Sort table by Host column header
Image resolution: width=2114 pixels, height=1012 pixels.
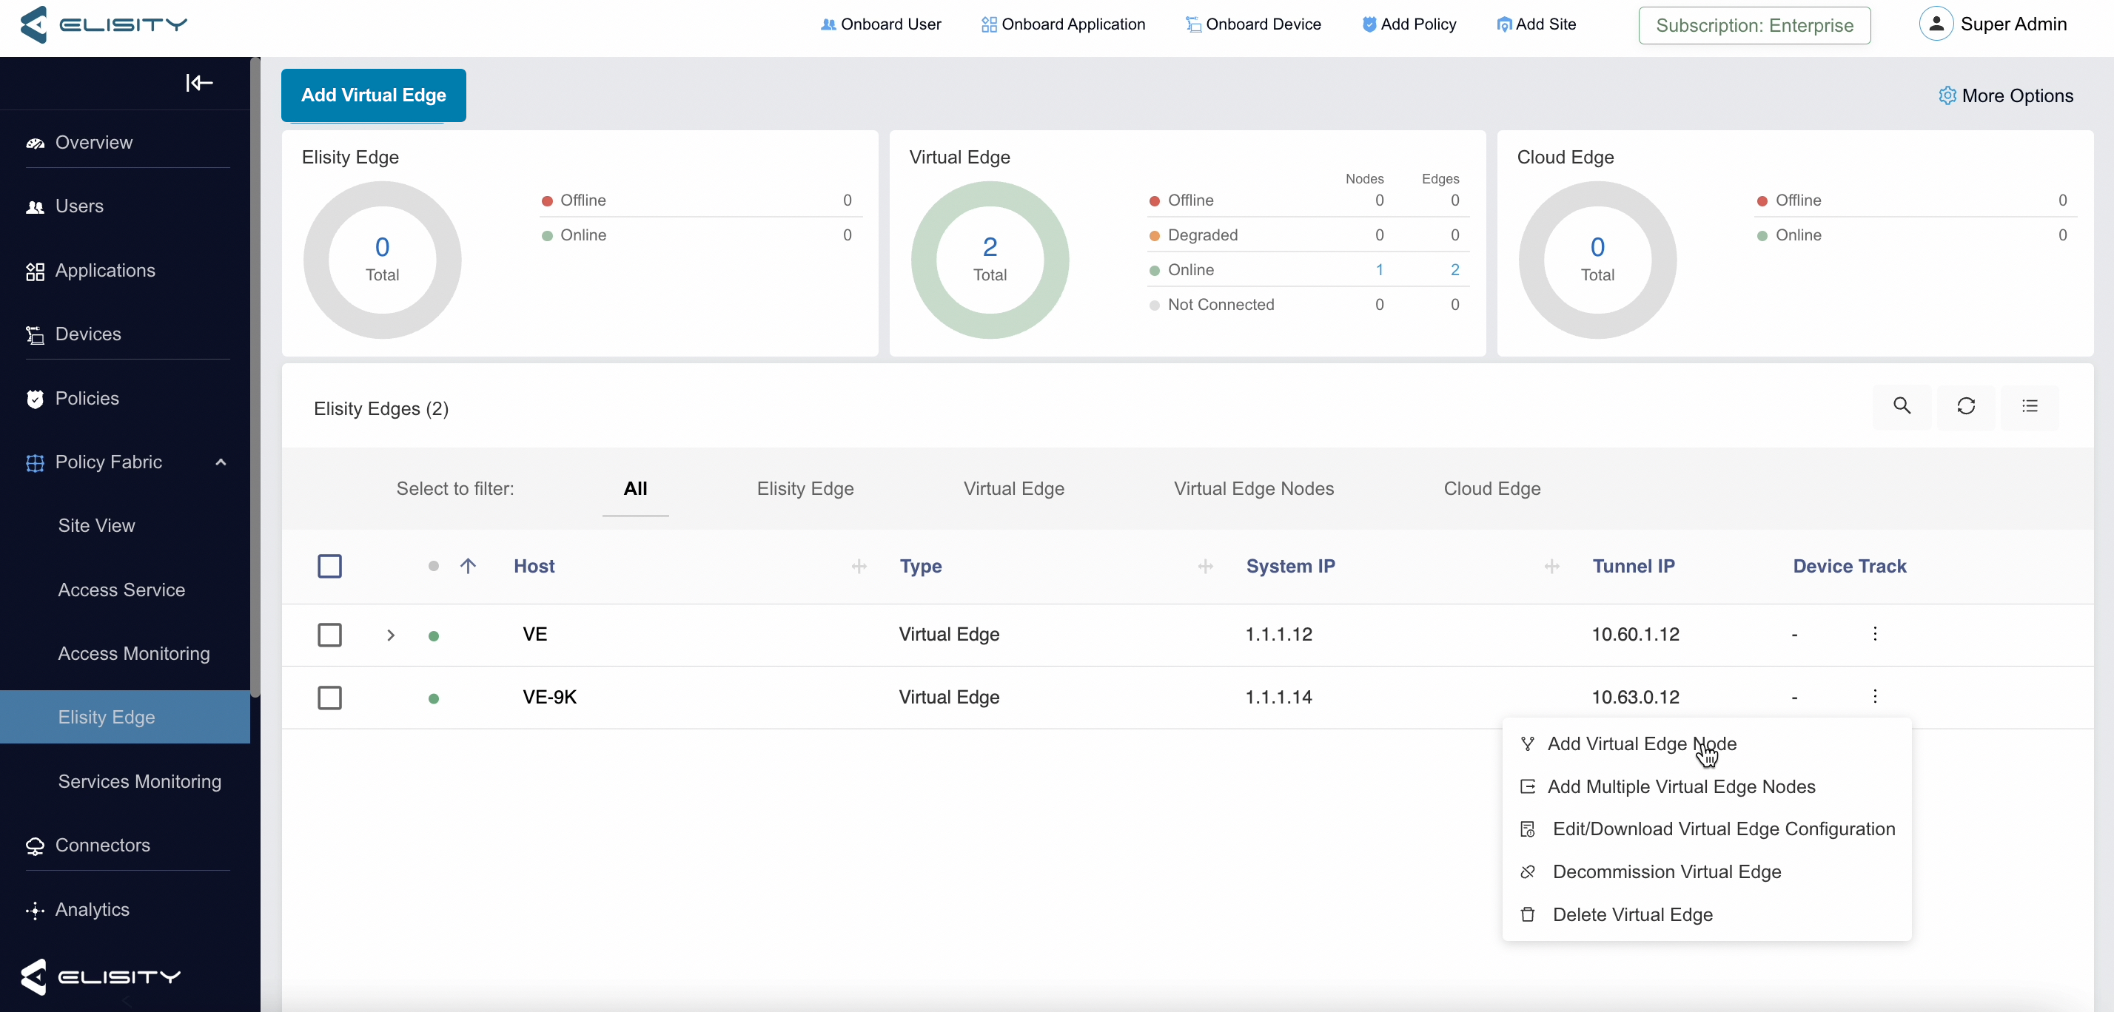click(534, 566)
